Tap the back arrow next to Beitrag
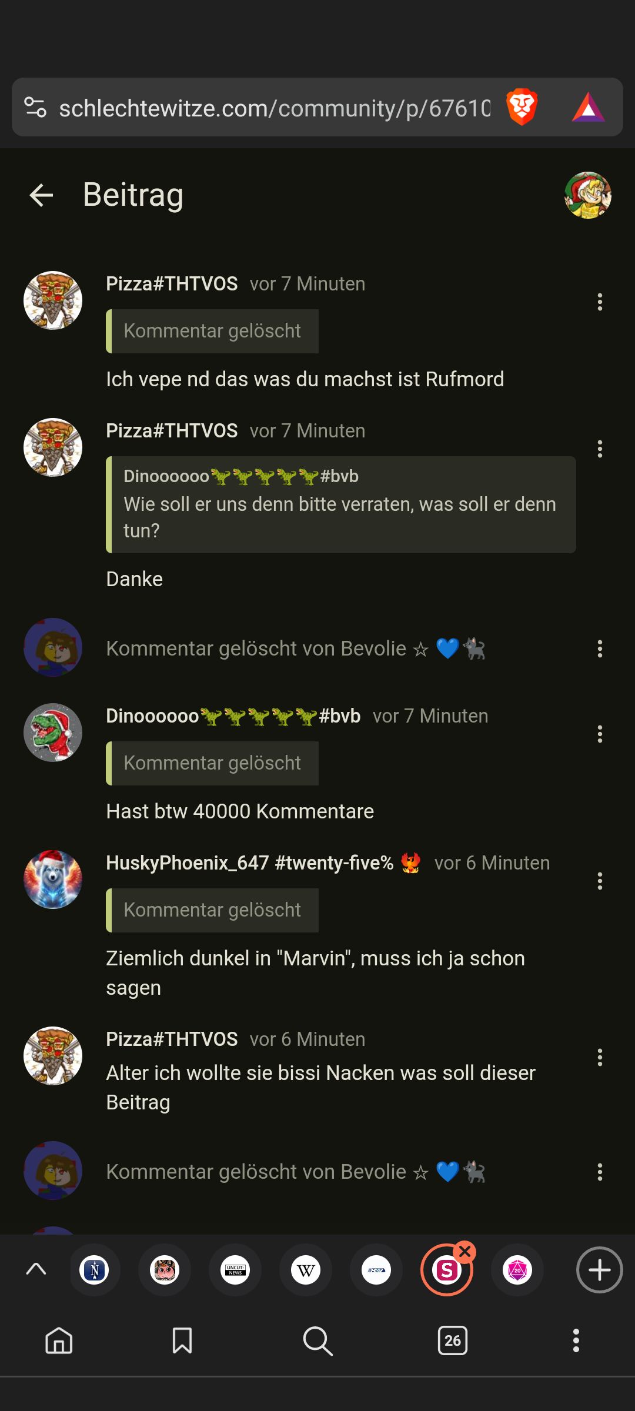Viewport: 635px width, 1411px height. tap(41, 195)
